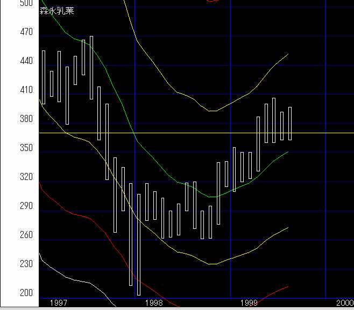Viewport: 354px width, 310px height.
Task: Click the 500 price axis label
Action: pos(26,3)
